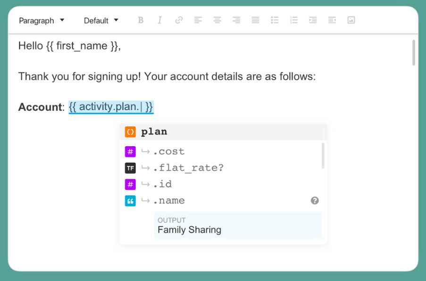
Task: Click the insert image icon
Action: tap(351, 20)
